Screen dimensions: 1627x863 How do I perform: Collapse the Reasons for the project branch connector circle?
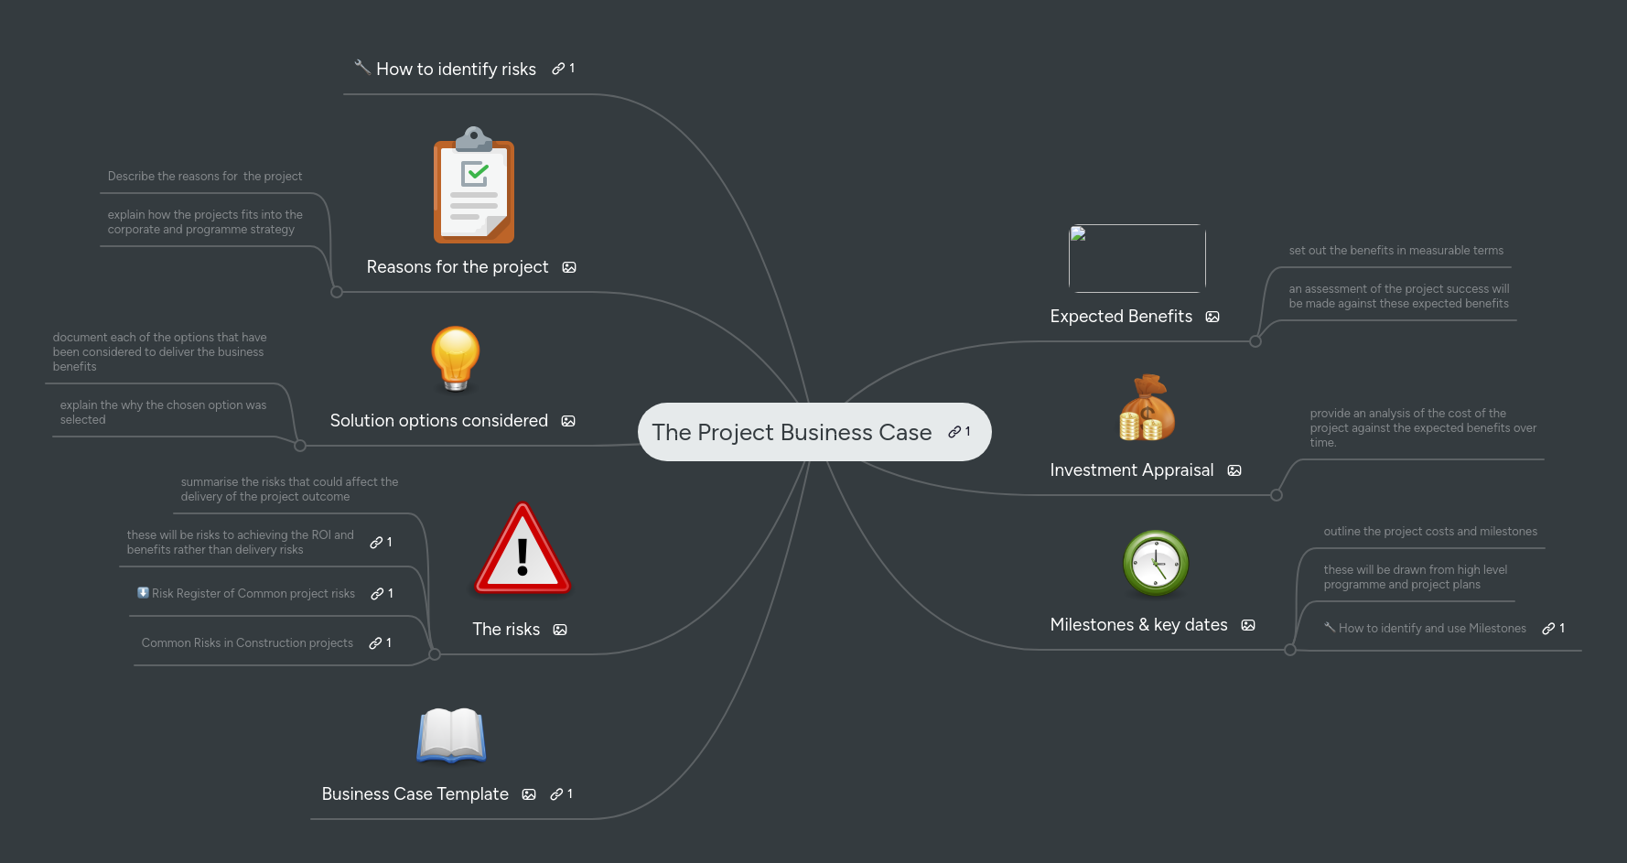coord(337,292)
